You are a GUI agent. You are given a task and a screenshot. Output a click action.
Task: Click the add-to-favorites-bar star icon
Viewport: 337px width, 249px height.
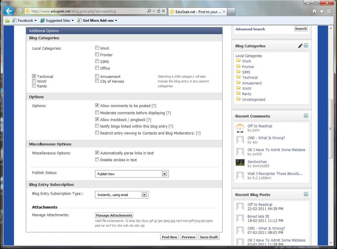click(x=7, y=21)
